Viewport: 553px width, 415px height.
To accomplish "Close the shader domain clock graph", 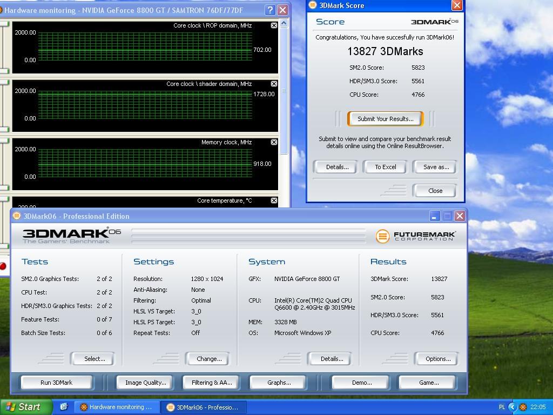I will tap(274, 84).
